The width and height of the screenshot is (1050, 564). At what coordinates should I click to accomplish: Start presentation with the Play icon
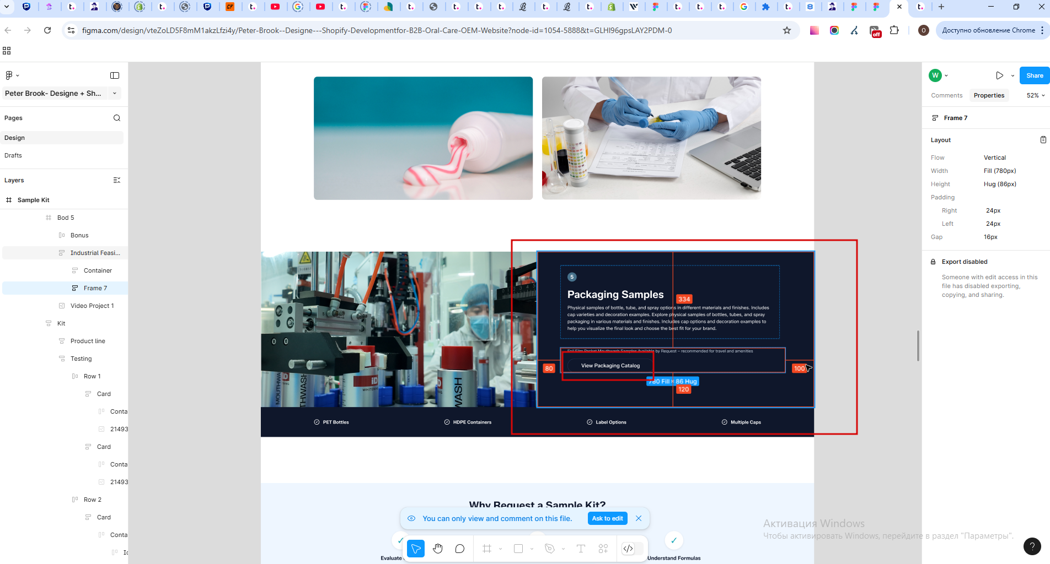(x=999, y=75)
